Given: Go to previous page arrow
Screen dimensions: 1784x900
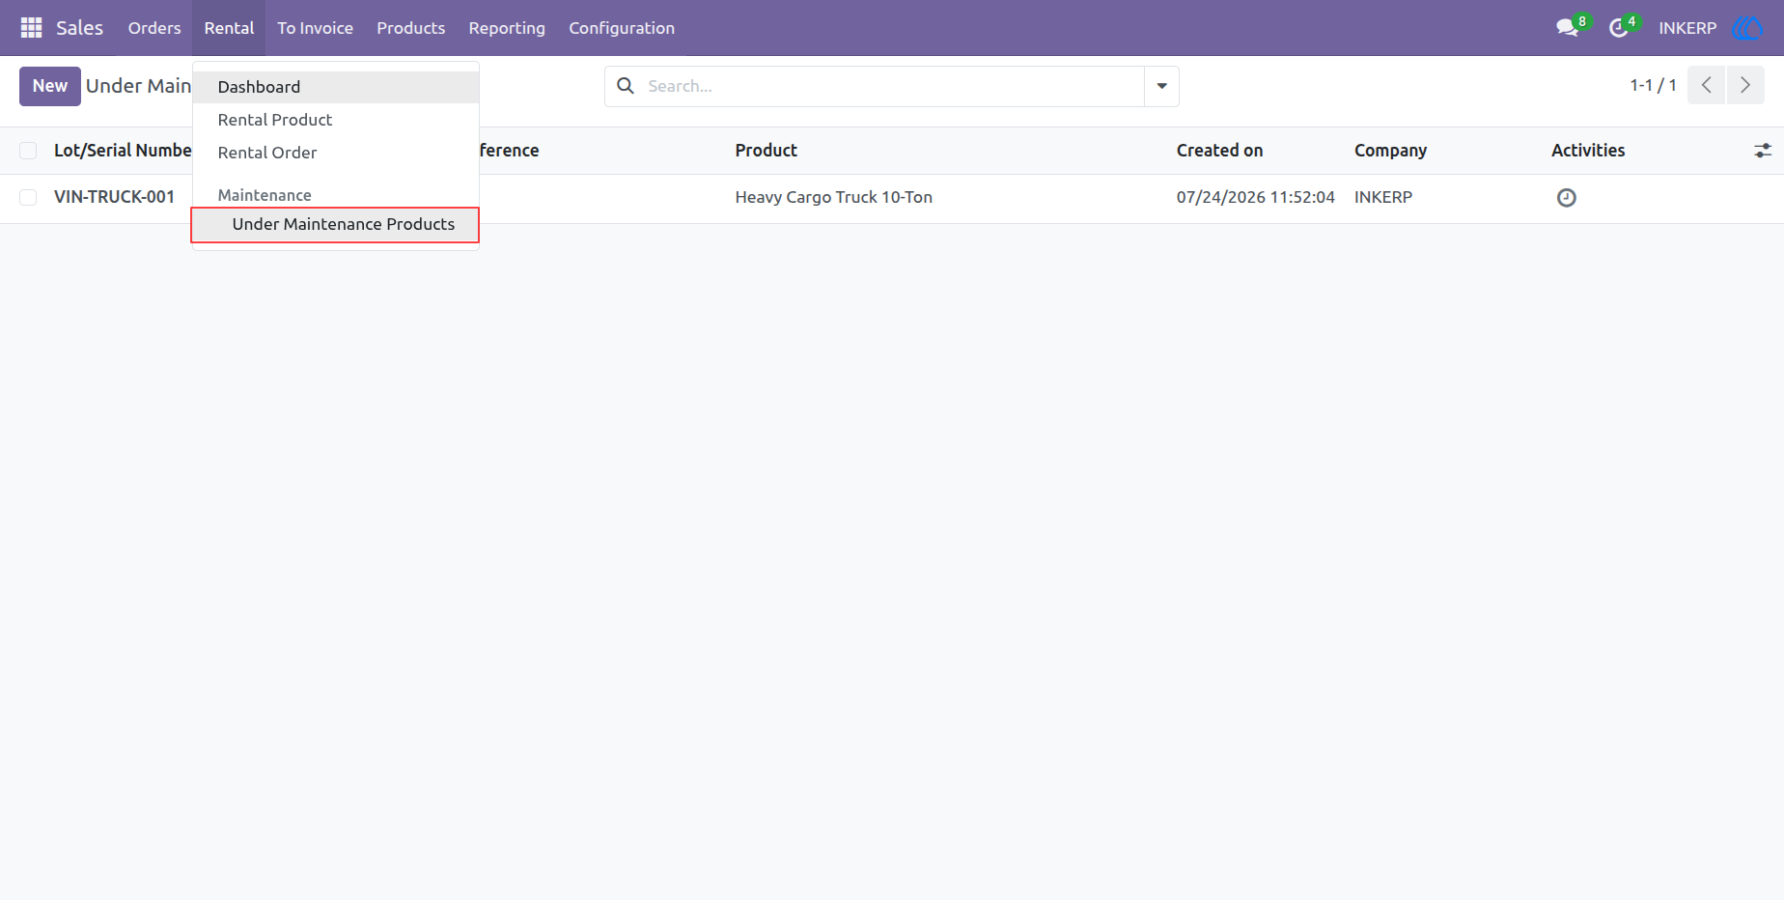Looking at the screenshot, I should click(x=1706, y=86).
